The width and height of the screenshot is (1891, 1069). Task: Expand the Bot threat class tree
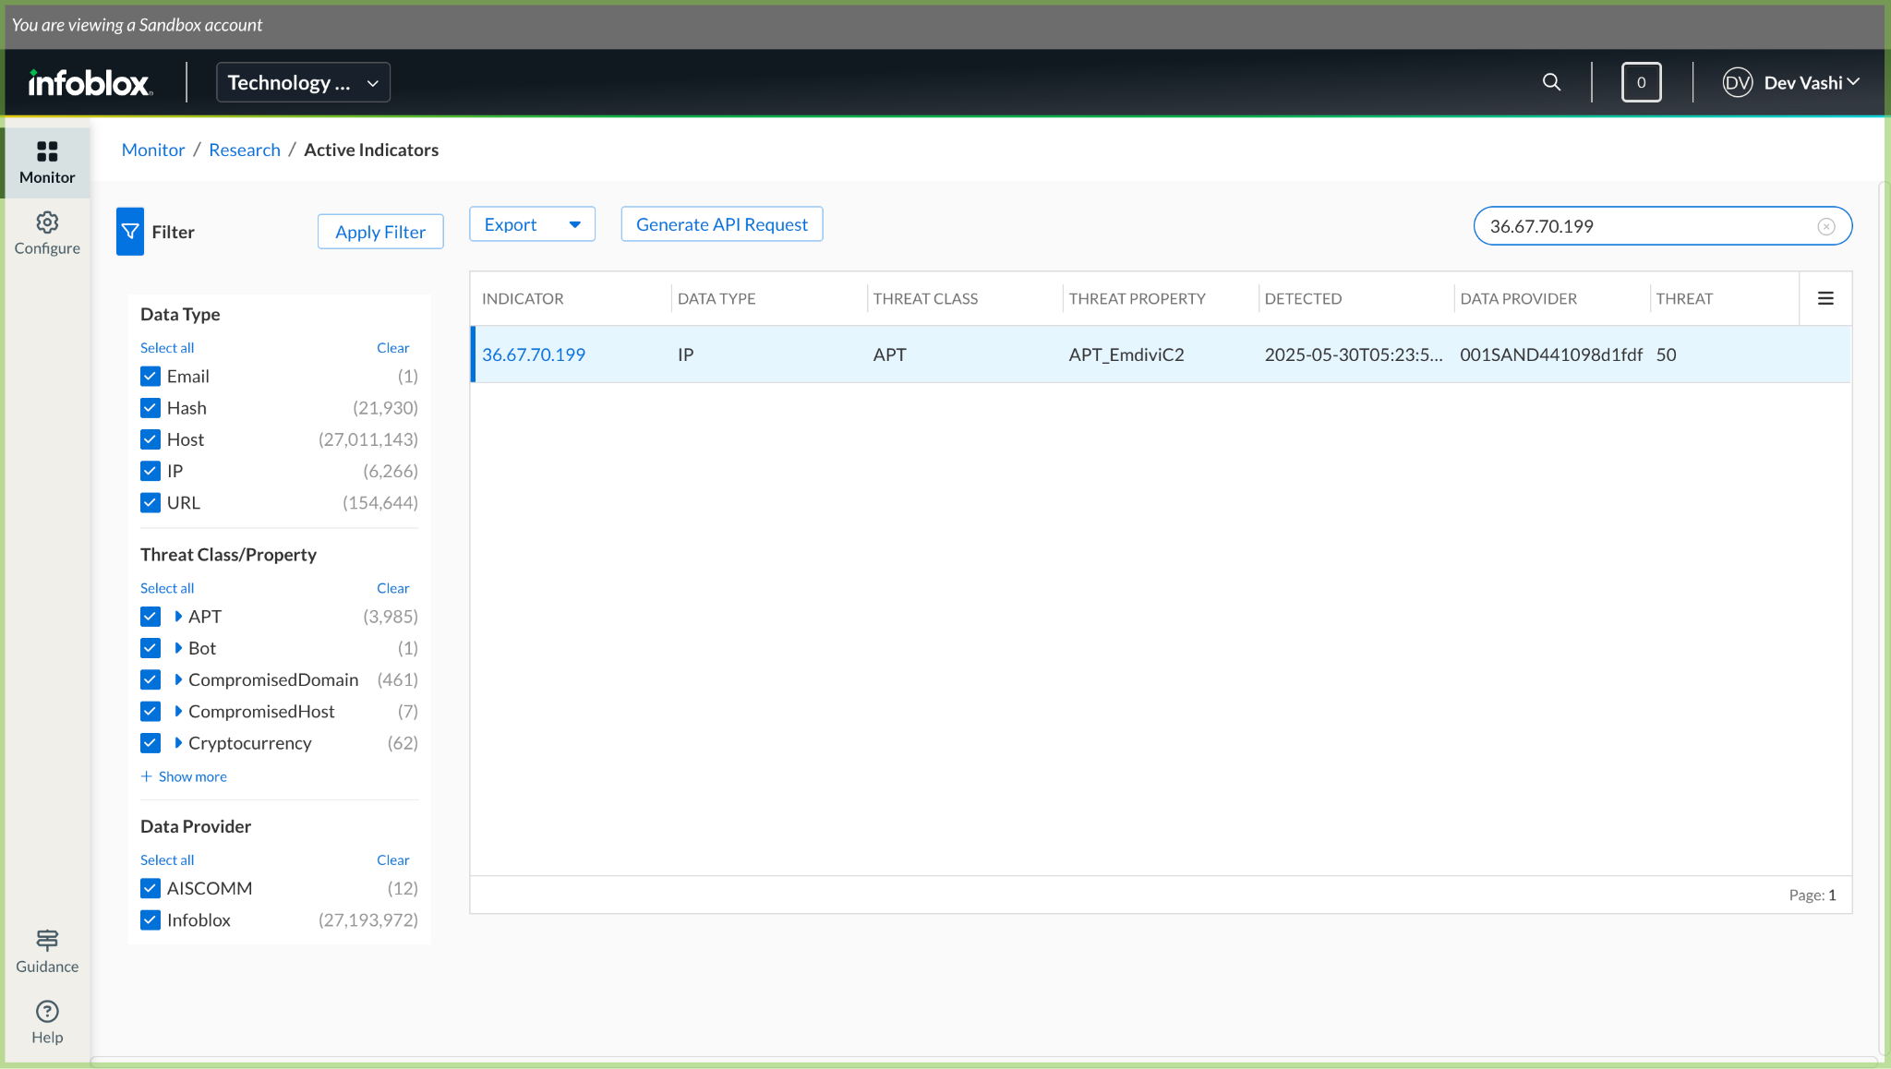pyautogui.click(x=178, y=648)
